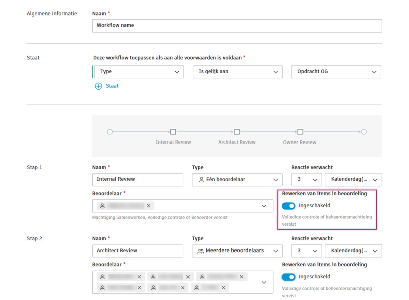Click the Architect Review node in the workflow diagram

click(237, 131)
